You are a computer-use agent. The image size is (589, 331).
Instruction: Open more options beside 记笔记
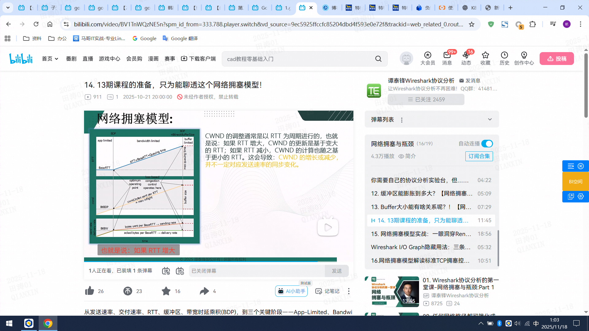coord(349,291)
